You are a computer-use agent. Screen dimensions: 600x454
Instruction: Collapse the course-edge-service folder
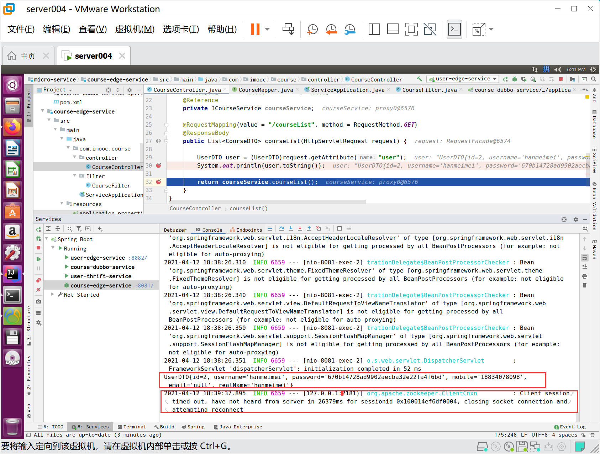43,111
